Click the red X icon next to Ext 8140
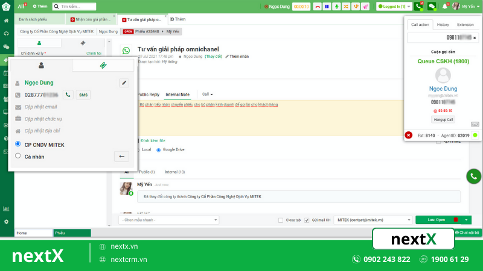 click(409, 135)
